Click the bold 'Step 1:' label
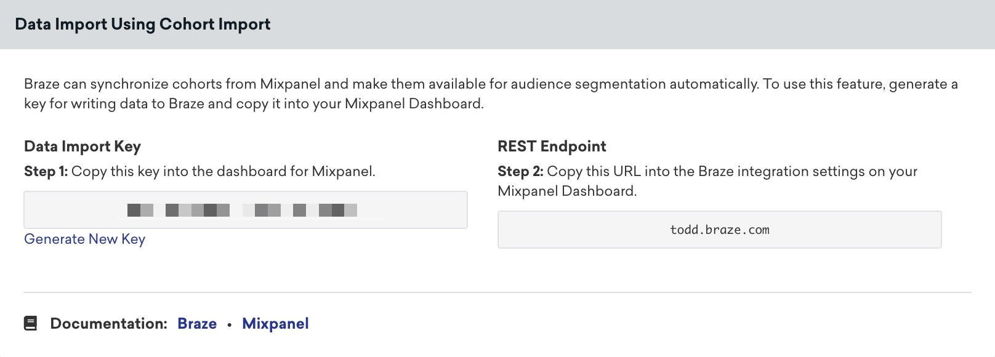995x357 pixels. tap(46, 171)
